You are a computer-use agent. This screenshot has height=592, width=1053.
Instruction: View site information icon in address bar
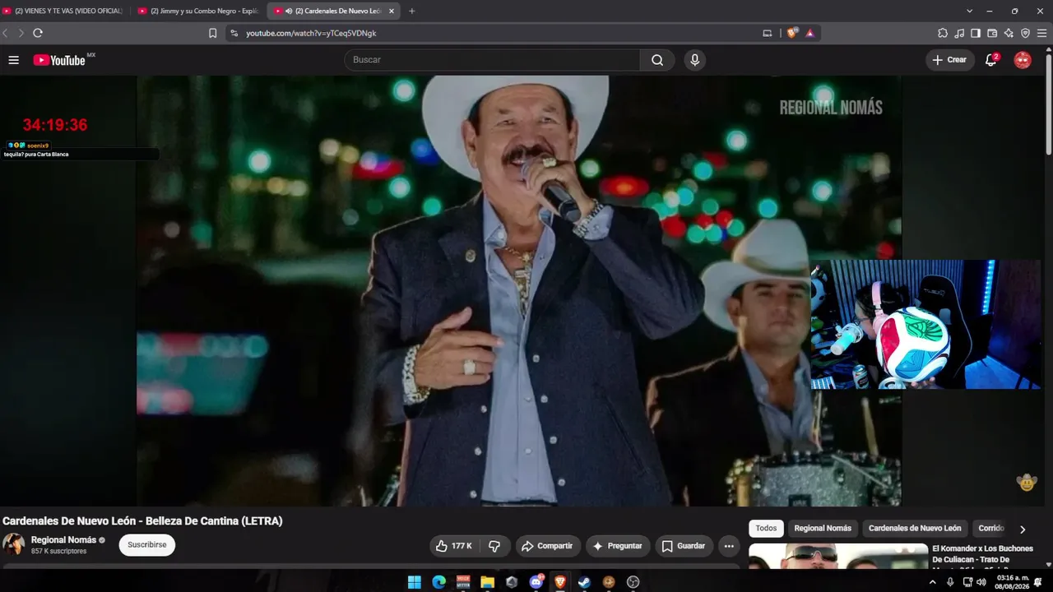click(234, 34)
